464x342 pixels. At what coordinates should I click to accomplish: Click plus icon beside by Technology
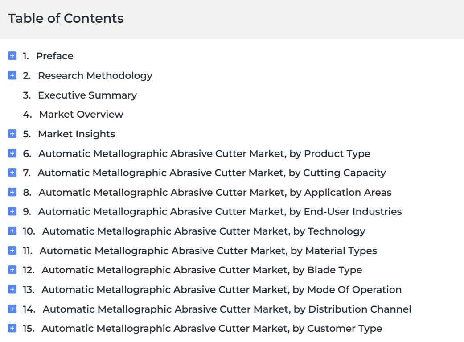click(12, 231)
